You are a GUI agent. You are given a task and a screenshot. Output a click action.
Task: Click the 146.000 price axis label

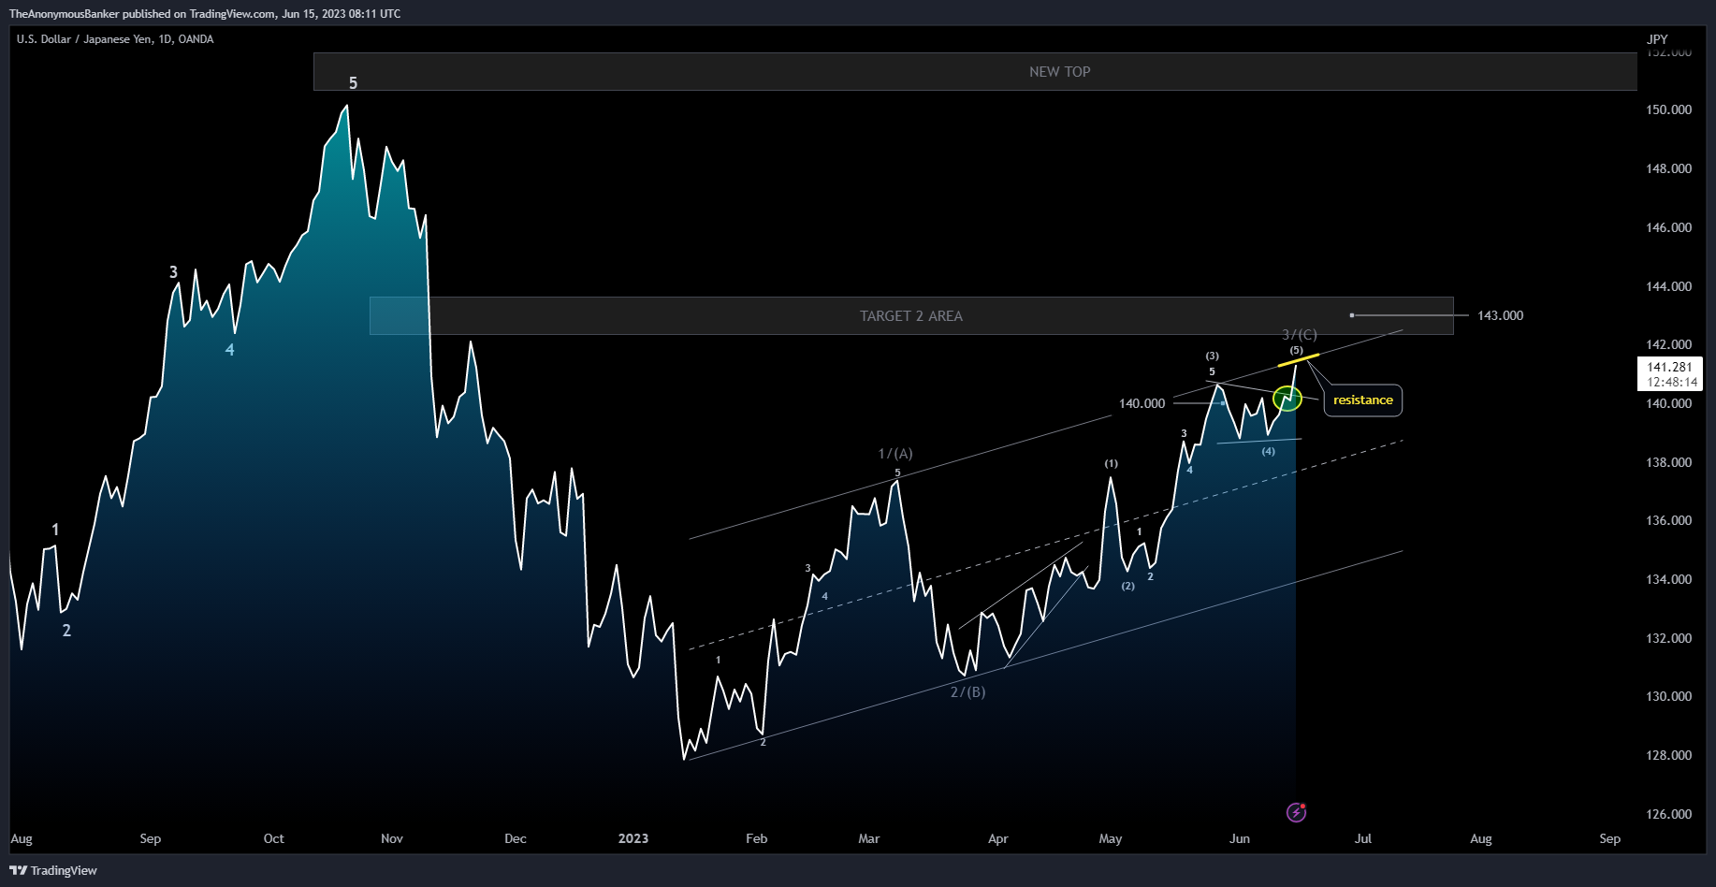click(1668, 227)
